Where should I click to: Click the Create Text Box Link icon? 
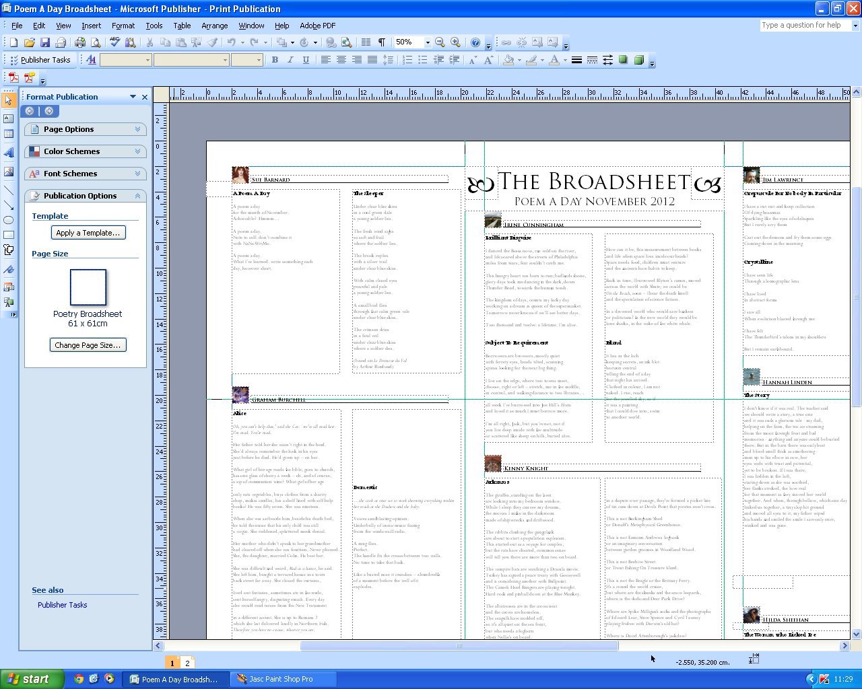tap(506, 42)
